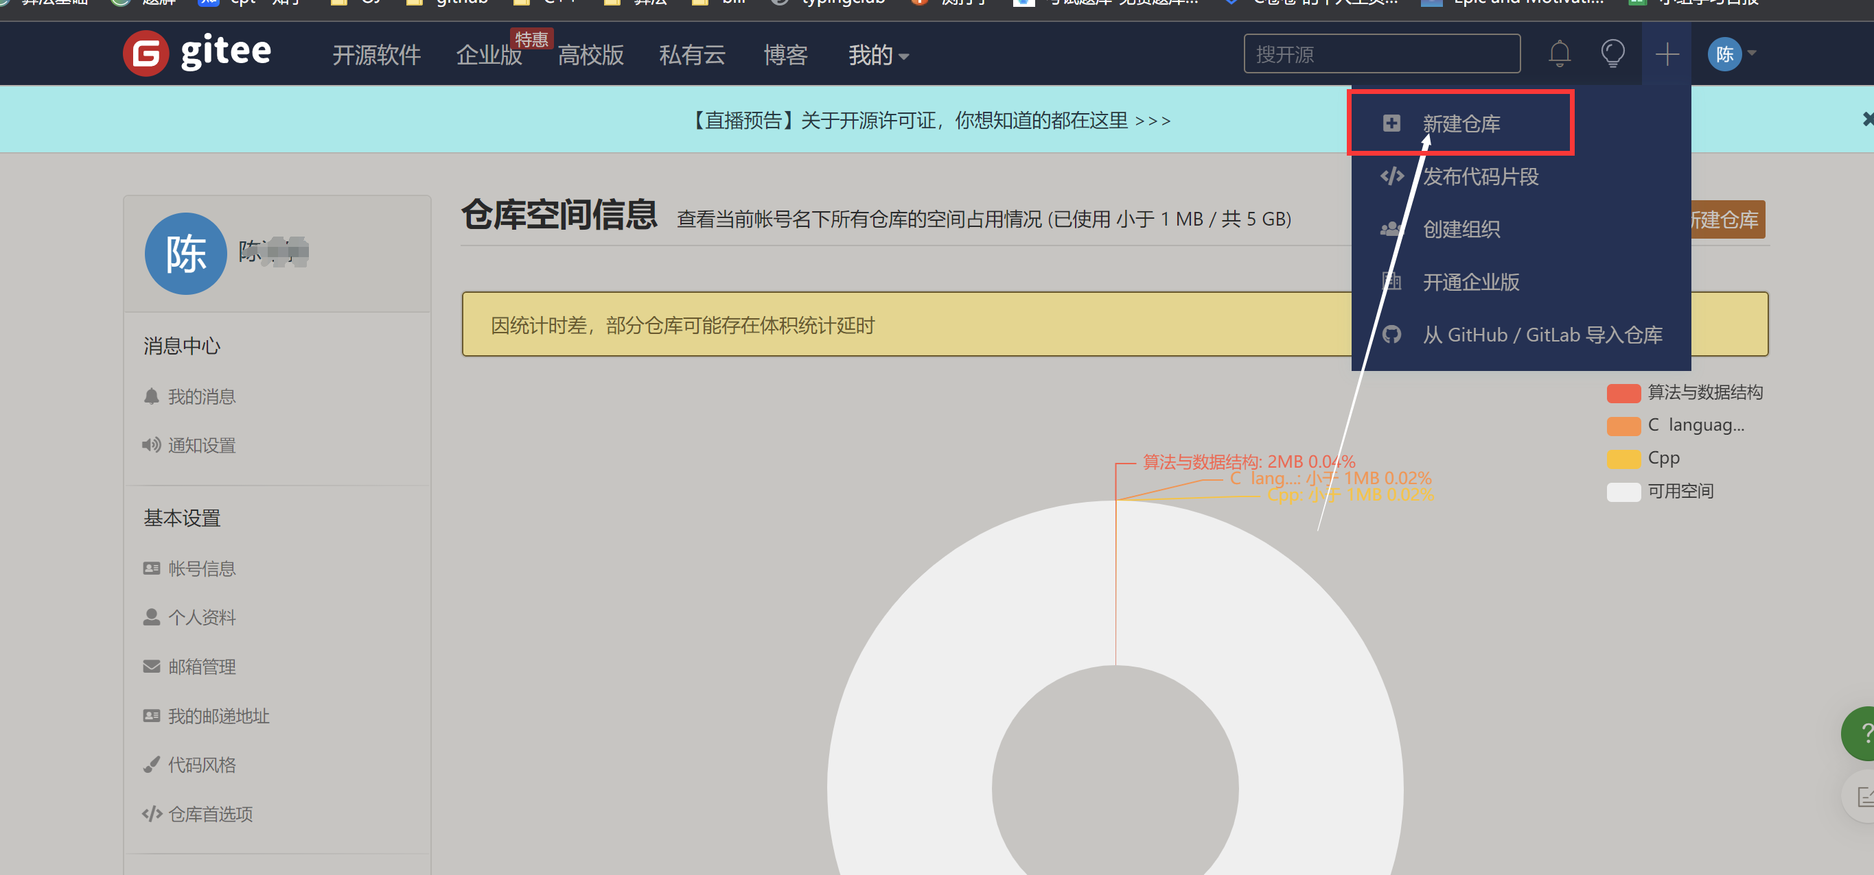
Task: Click the 特惠 badge on 企业版
Action: pyautogui.click(x=531, y=38)
